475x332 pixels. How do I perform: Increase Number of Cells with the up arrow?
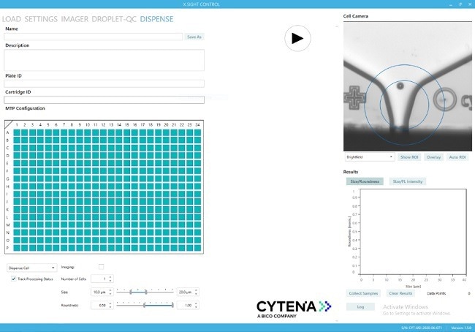coord(110,277)
